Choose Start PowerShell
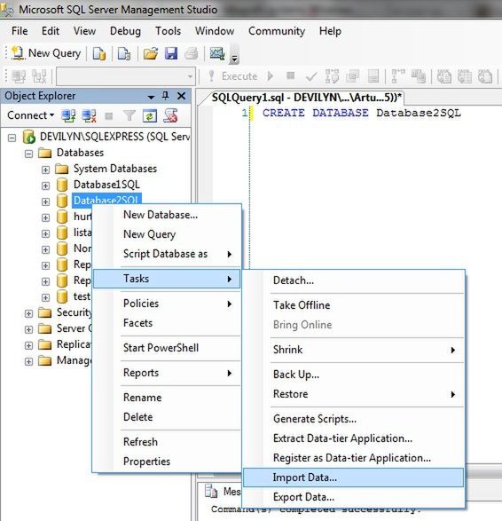The image size is (502, 521). (x=167, y=348)
